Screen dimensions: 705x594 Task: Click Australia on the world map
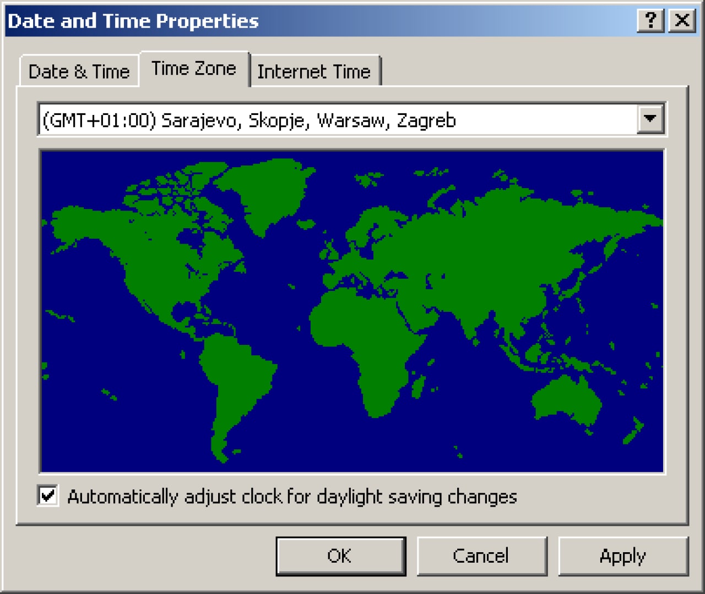[x=567, y=402]
